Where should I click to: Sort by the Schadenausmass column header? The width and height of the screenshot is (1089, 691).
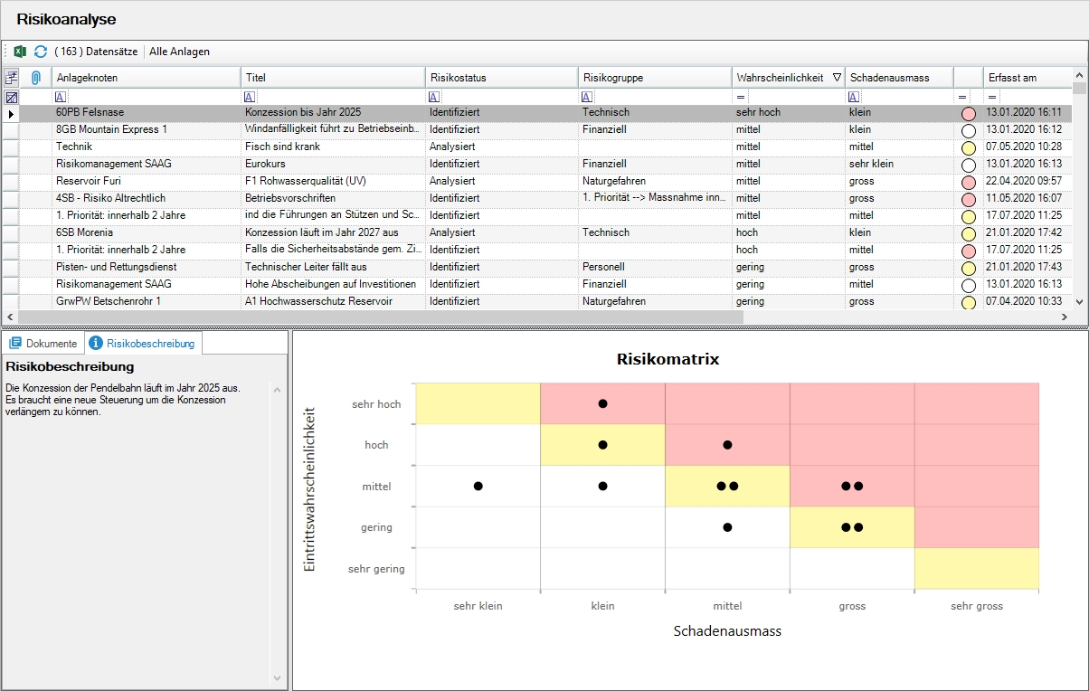tap(888, 78)
